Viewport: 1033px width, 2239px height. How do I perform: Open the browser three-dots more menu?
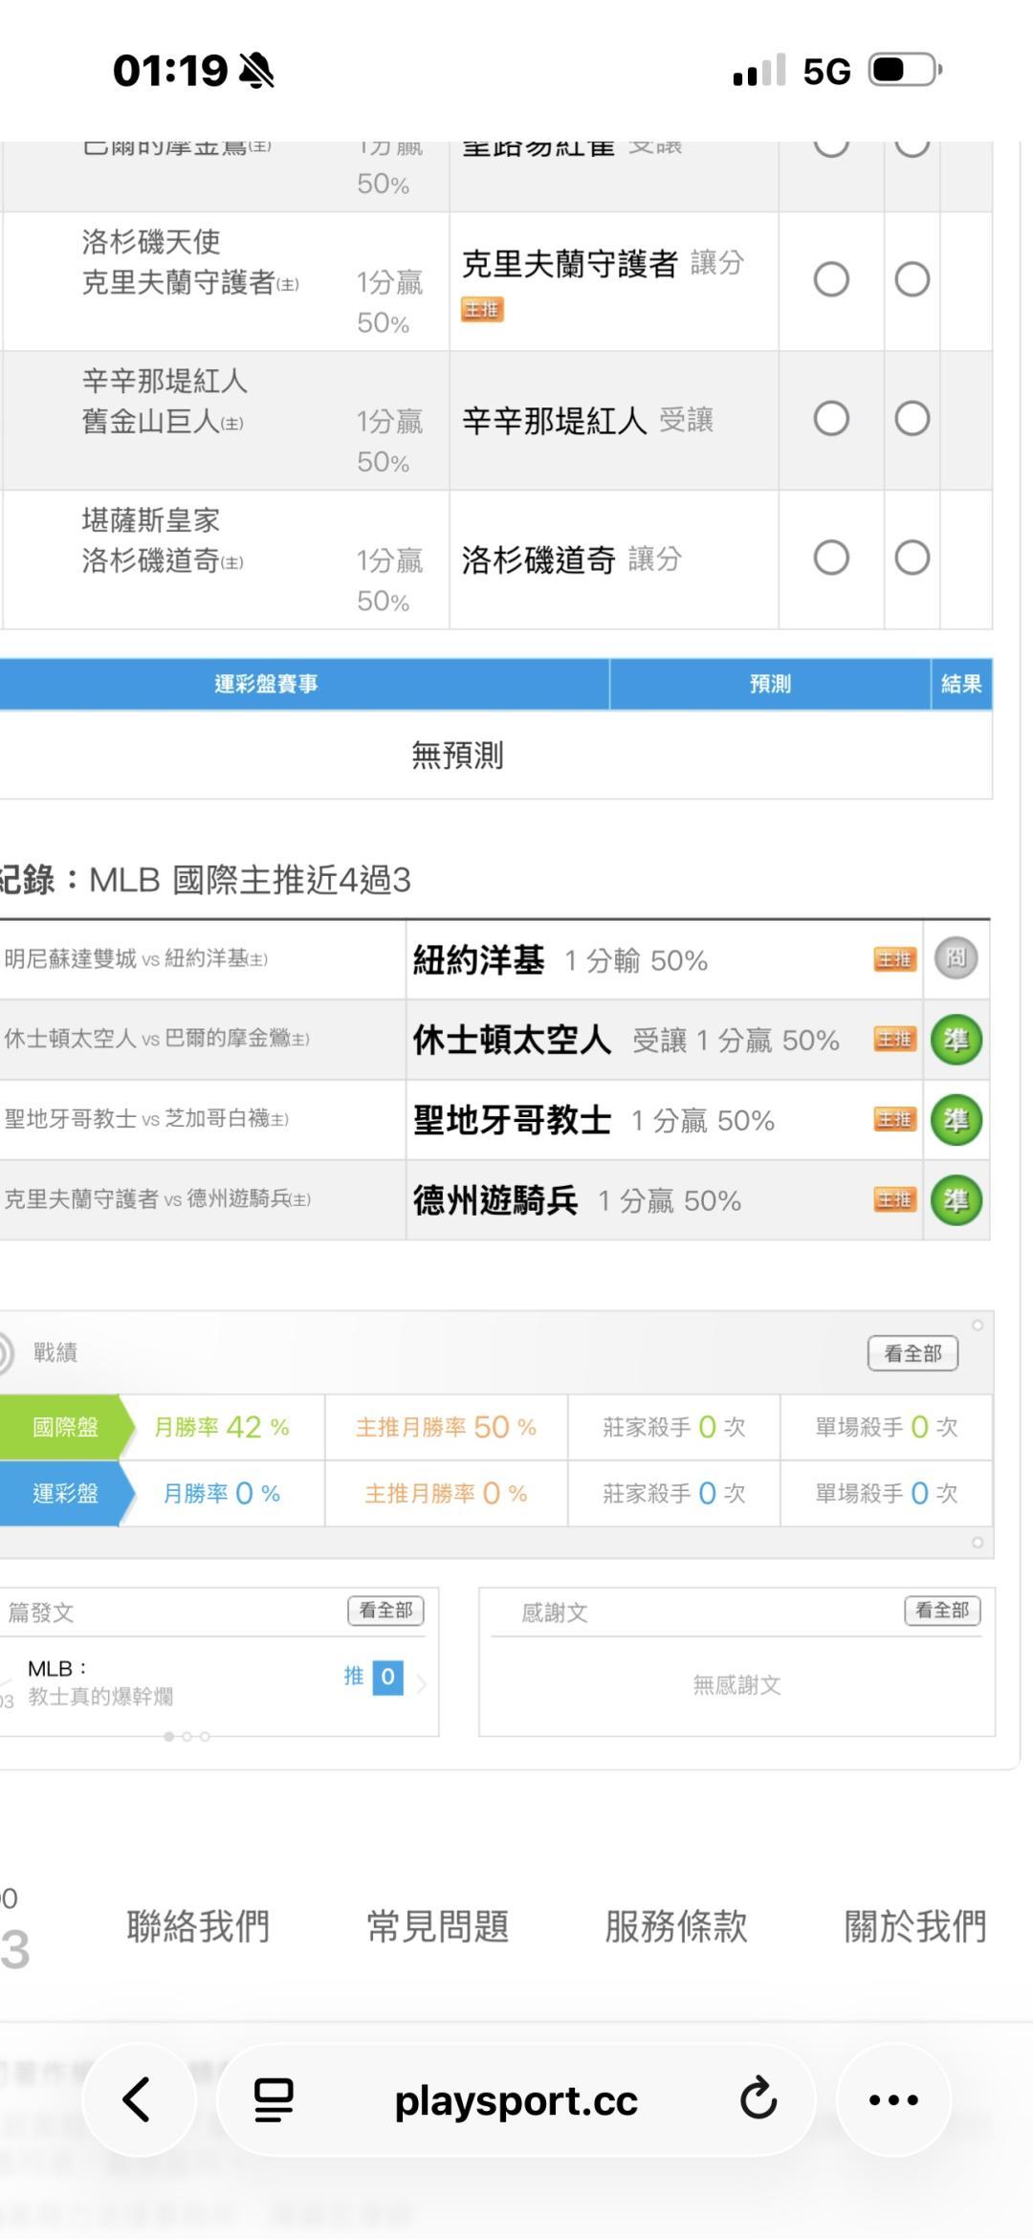[893, 2099]
